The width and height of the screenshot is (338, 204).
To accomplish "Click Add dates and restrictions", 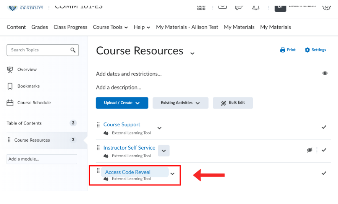I will [x=129, y=74].
